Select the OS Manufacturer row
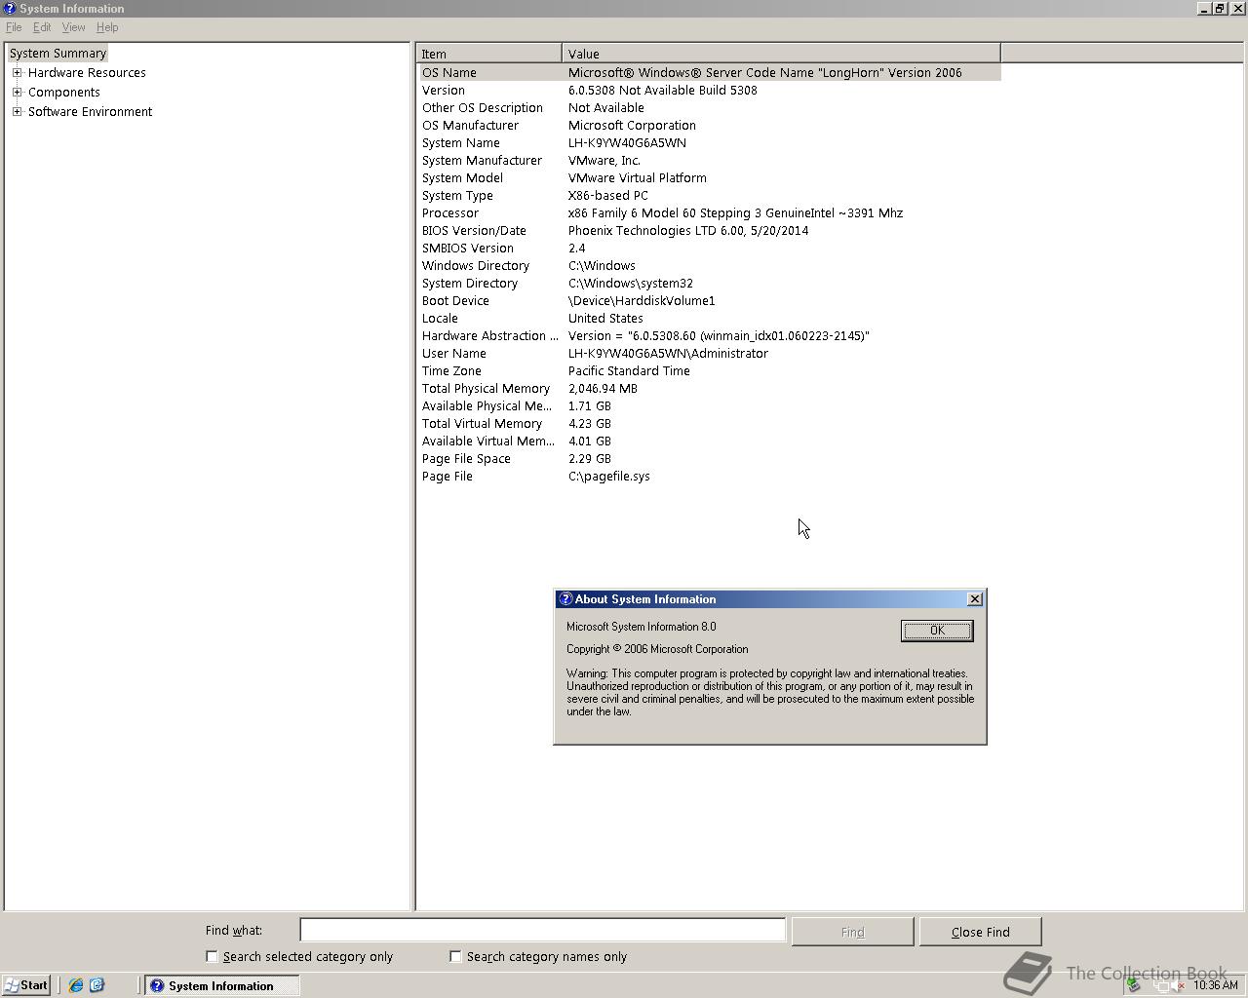 [710, 125]
